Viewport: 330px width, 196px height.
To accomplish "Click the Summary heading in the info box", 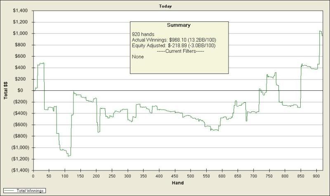I will tap(179, 25).
